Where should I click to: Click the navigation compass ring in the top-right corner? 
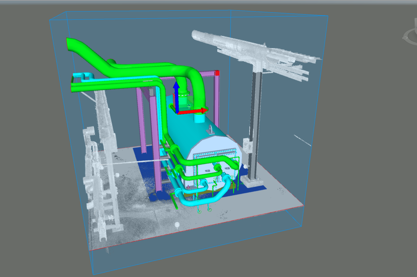(x=411, y=36)
